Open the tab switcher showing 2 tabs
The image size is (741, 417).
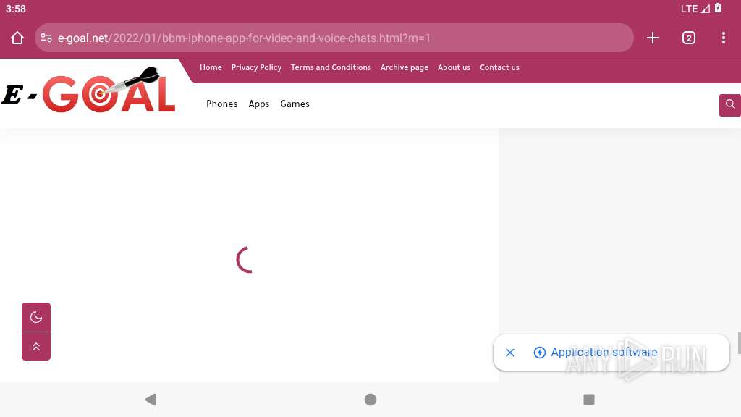pyautogui.click(x=689, y=38)
